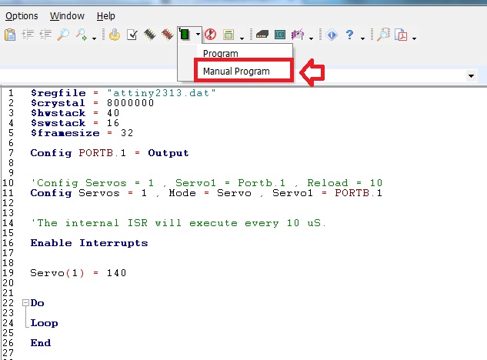Click the End keyword on line 26
Screen dimensions: 487x360
pyautogui.click(x=41, y=343)
